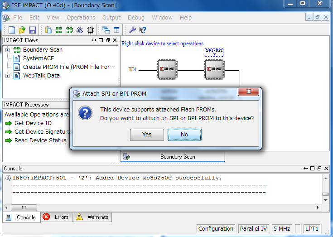Click the Get Device Signature green arrow
The height and width of the screenshot is (237, 333).
pyautogui.click(x=8, y=132)
